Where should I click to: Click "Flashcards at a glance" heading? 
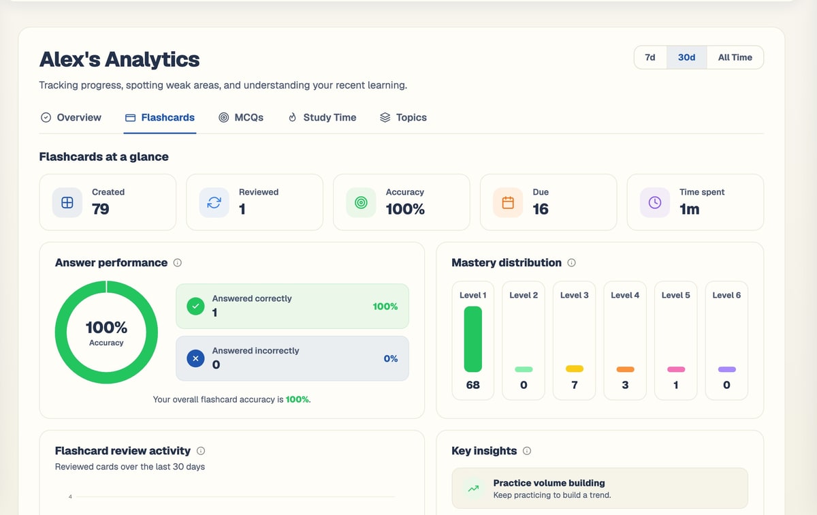[103, 157]
